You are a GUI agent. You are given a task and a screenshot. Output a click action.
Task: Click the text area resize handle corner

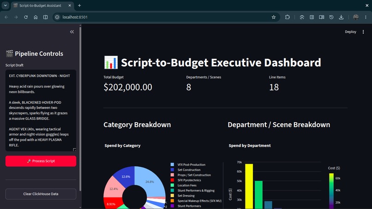point(74,149)
